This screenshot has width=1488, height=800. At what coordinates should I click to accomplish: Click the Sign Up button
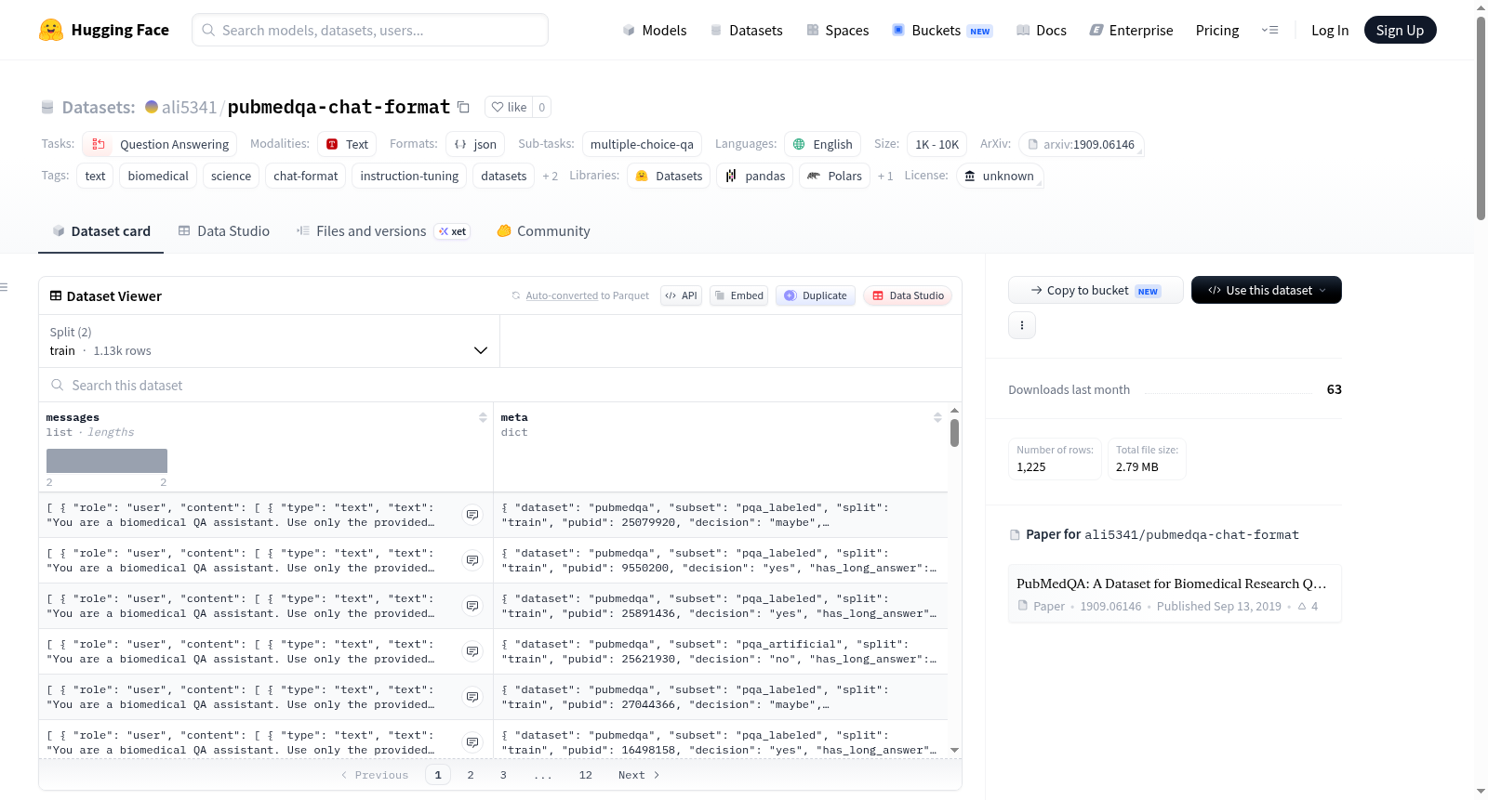(x=1400, y=30)
